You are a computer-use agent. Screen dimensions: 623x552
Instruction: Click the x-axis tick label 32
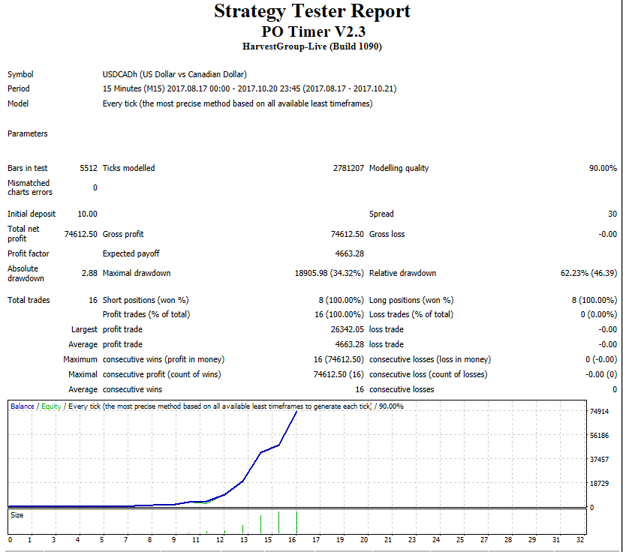tap(580, 540)
